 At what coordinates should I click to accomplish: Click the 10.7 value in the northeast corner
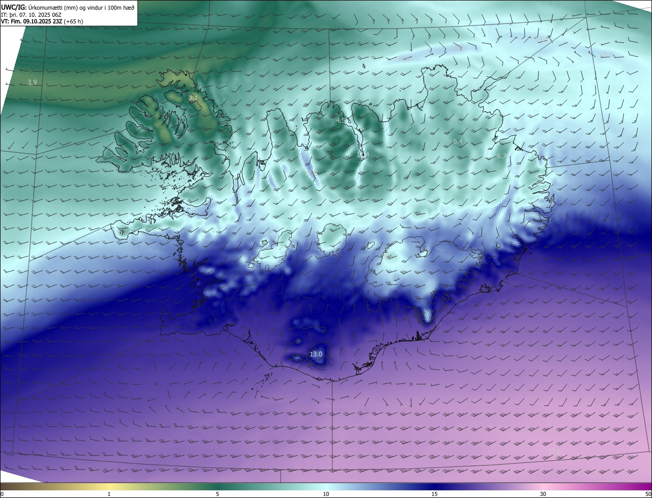click(x=606, y=54)
